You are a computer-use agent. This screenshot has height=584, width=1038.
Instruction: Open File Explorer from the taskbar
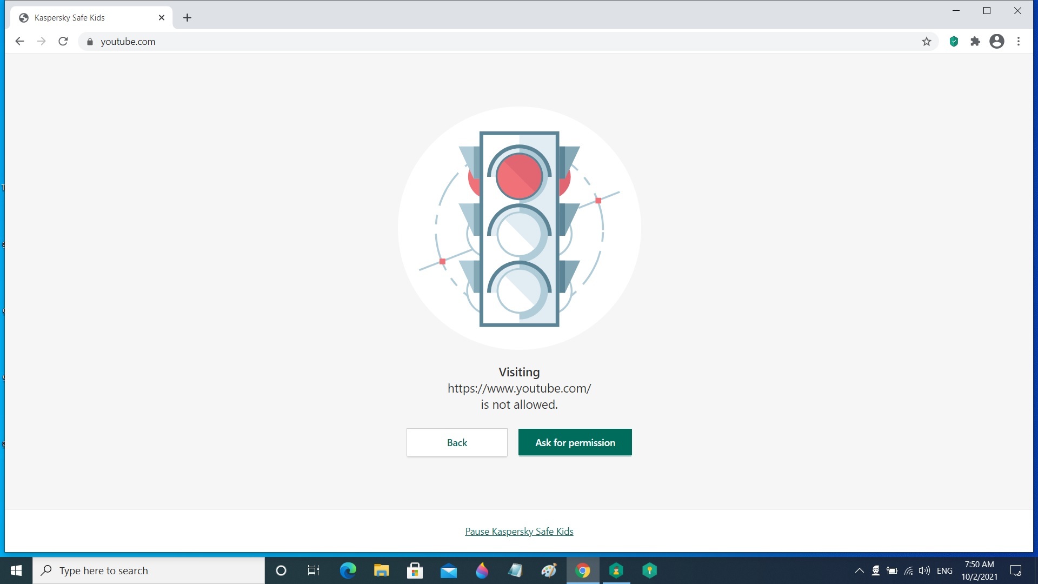coord(381,570)
